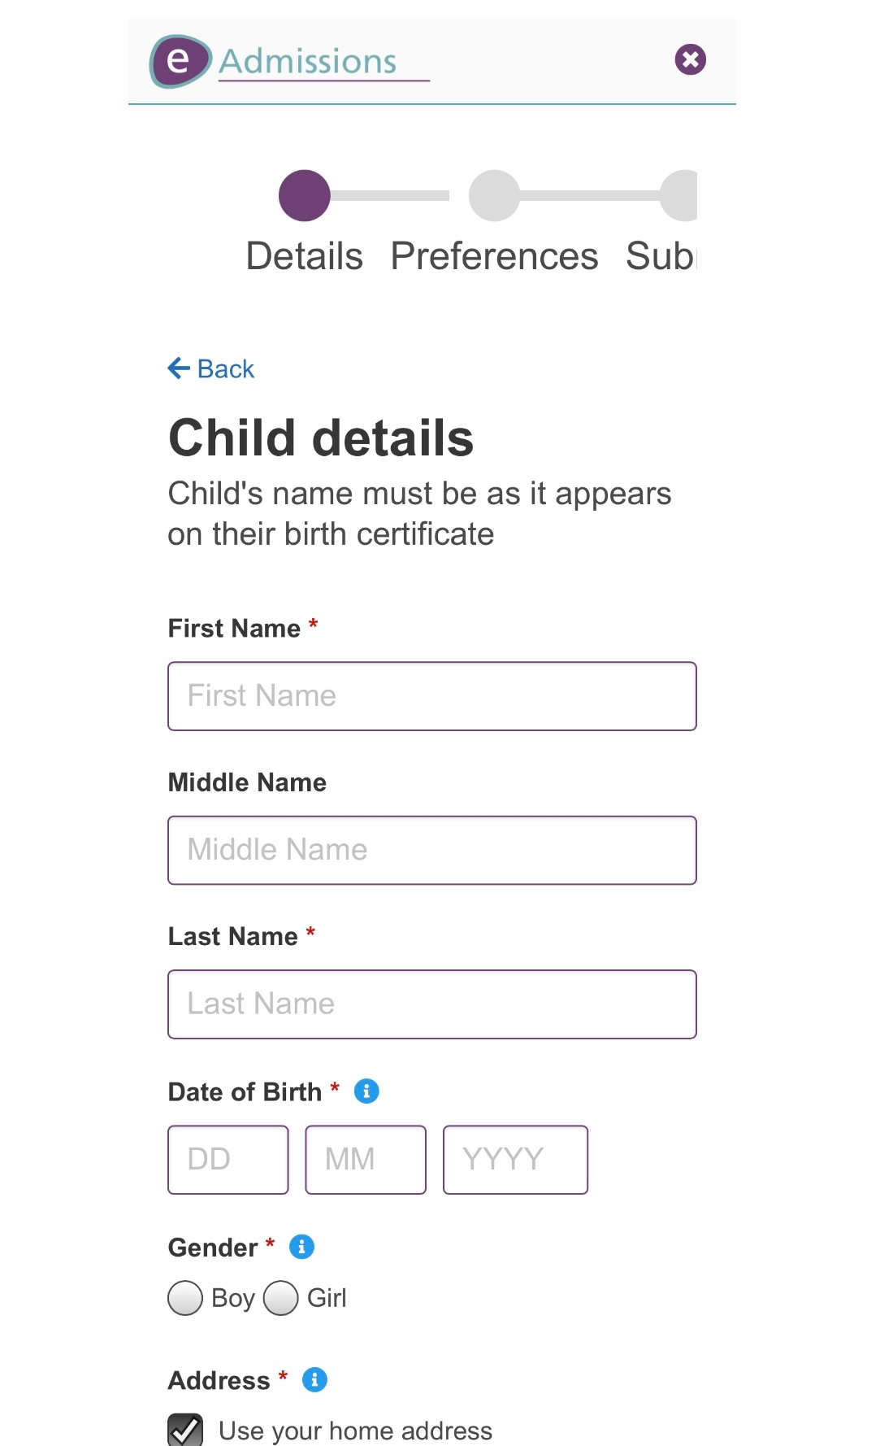Focus the First Name input field

coord(431,696)
